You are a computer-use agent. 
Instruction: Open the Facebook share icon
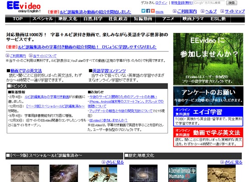click(148, 11)
